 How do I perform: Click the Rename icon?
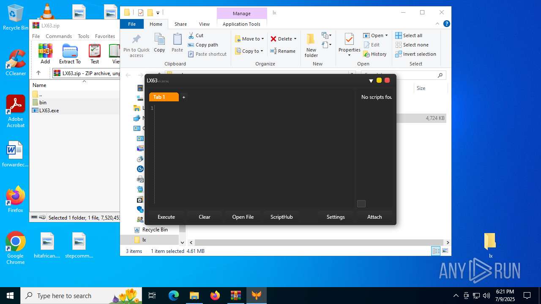(x=273, y=51)
